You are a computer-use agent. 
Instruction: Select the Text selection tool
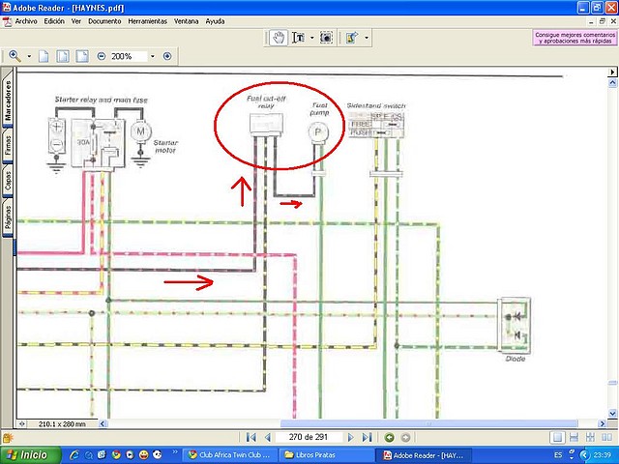pos(299,38)
